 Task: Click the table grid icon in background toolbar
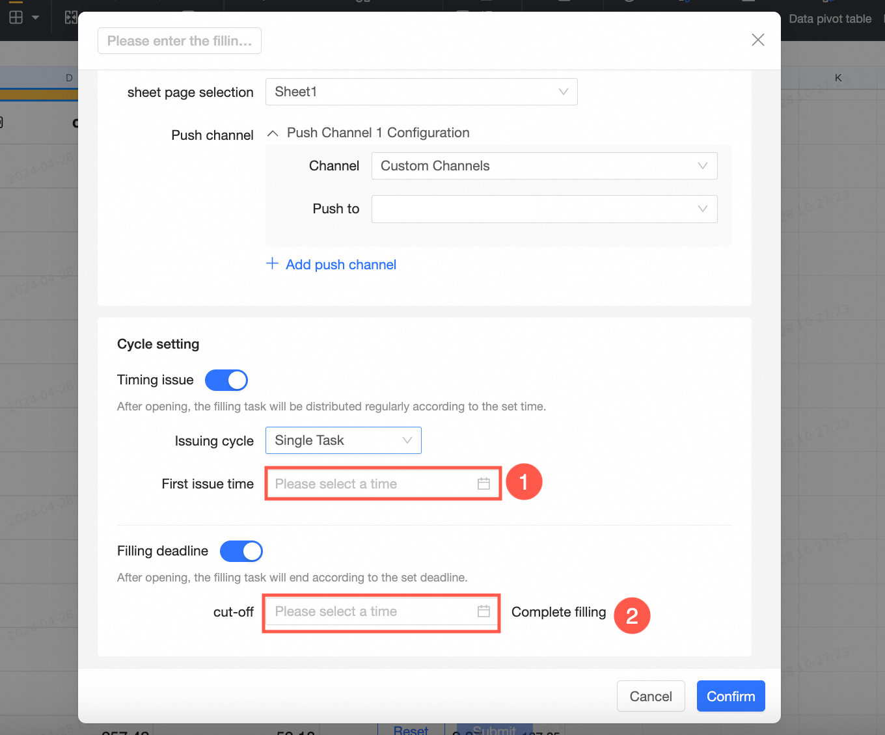pyautogui.click(x=16, y=18)
